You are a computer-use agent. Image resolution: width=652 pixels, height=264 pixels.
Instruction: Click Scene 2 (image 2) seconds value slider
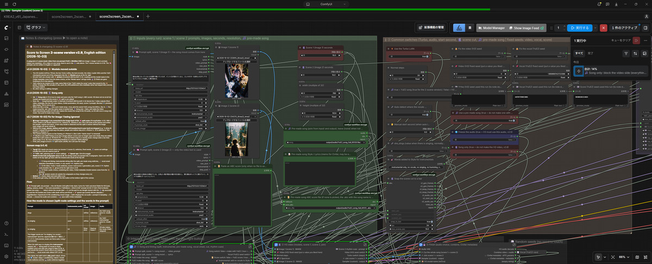coord(321,74)
